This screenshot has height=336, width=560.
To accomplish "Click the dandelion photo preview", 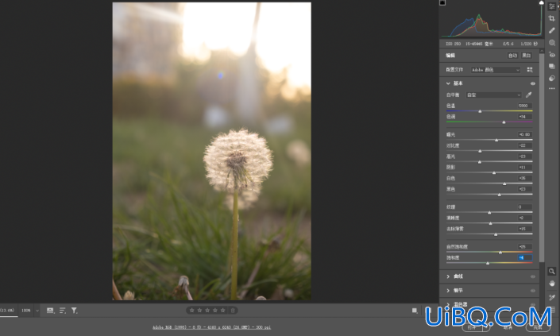I will tap(212, 151).
